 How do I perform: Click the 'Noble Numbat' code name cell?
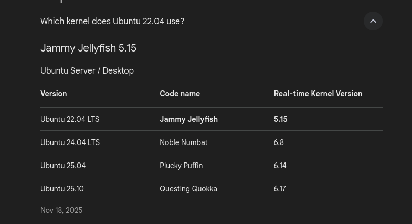(183, 142)
